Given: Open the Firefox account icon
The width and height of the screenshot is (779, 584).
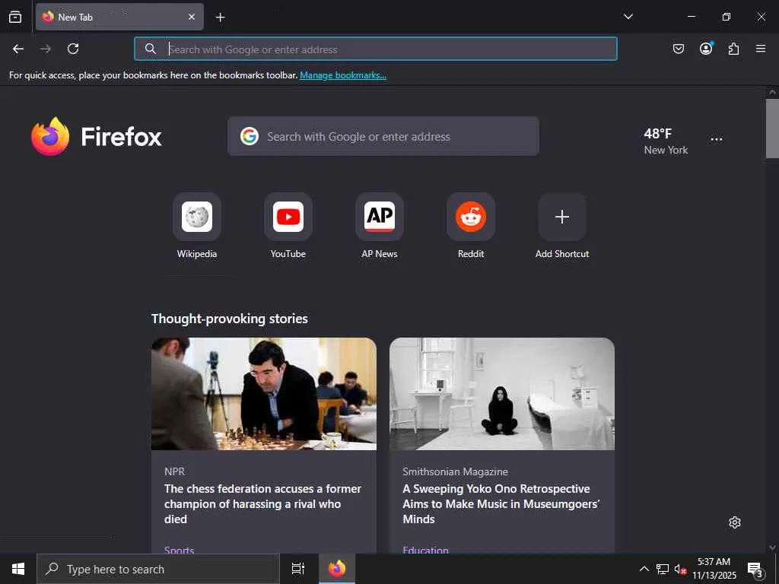Looking at the screenshot, I should click(x=706, y=48).
